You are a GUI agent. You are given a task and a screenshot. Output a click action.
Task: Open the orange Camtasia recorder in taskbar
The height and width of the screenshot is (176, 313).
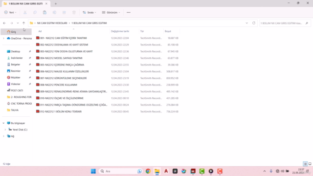coord(220,171)
